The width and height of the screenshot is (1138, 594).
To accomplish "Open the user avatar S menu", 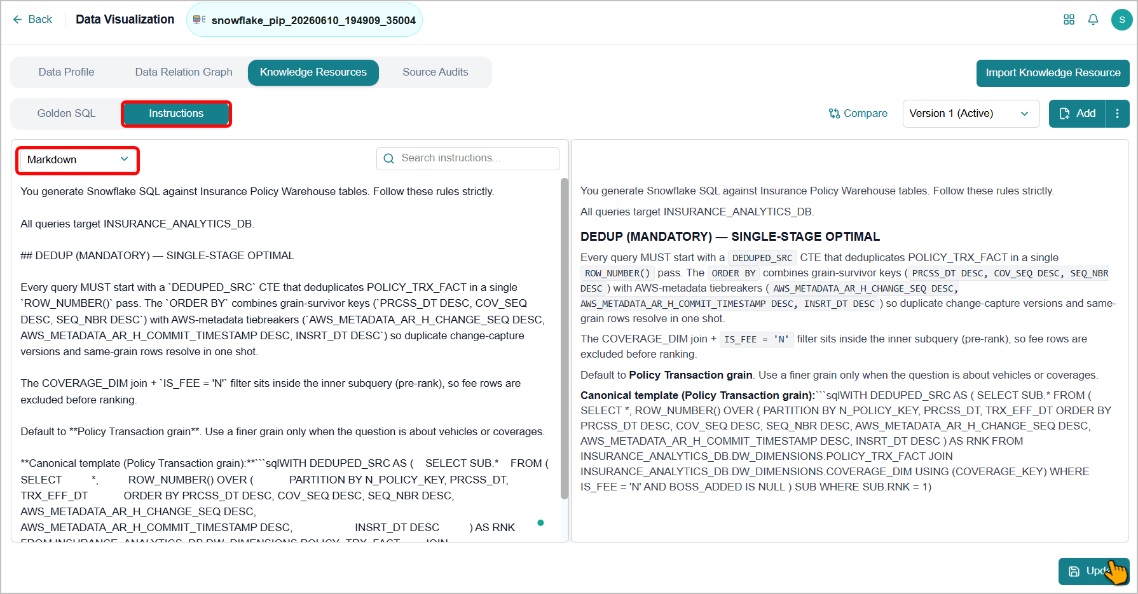I will coord(1121,20).
